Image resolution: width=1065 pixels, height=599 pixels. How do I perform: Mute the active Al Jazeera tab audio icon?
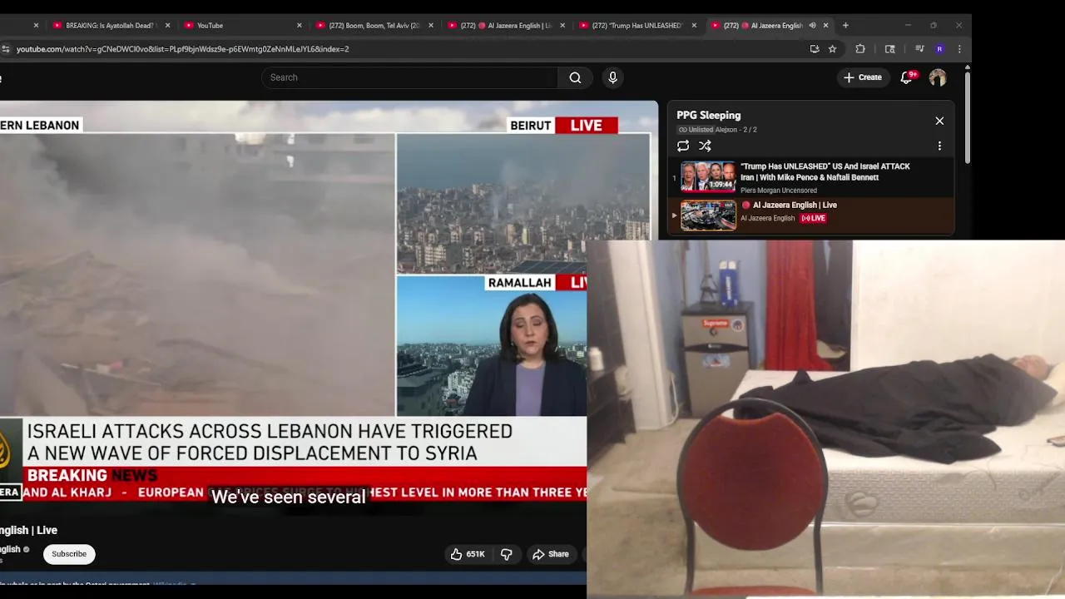(x=812, y=25)
